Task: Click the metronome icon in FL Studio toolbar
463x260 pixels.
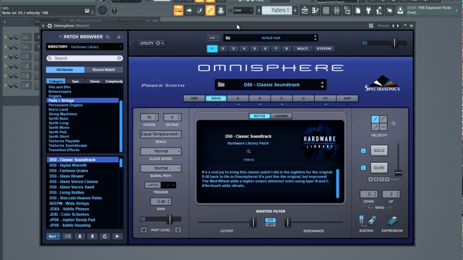Action: (x=221, y=10)
